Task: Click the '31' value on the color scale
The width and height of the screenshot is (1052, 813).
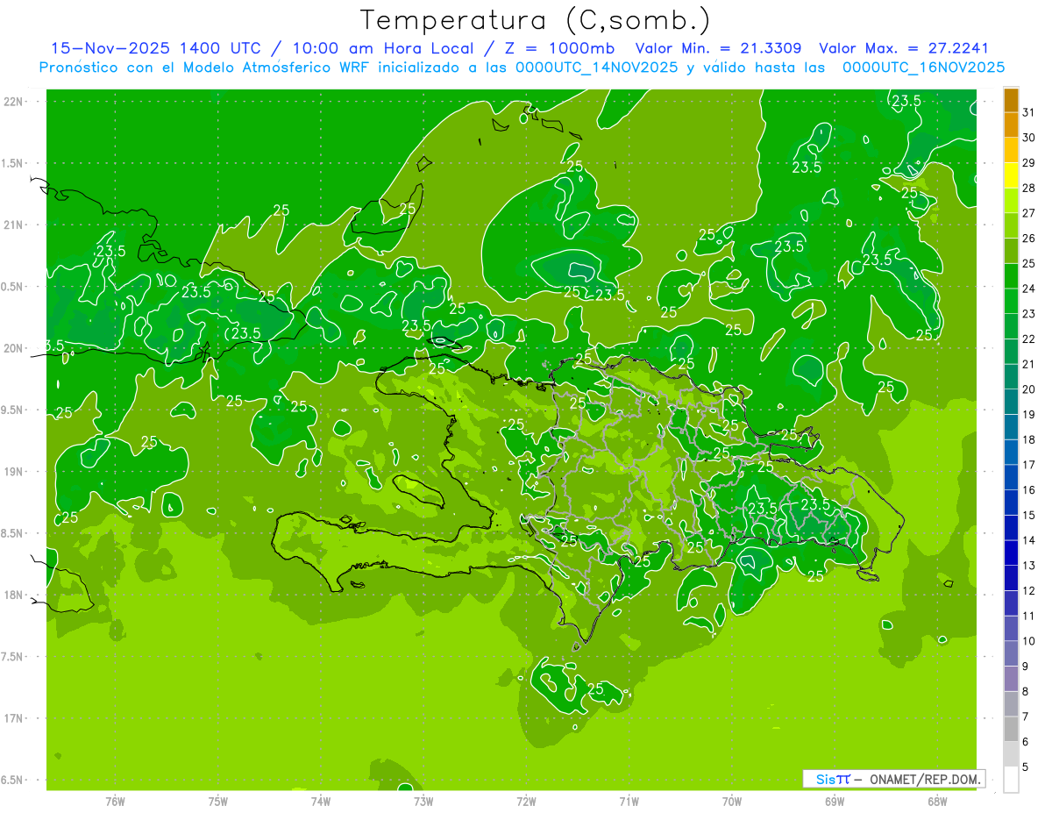Action: coord(1029,112)
